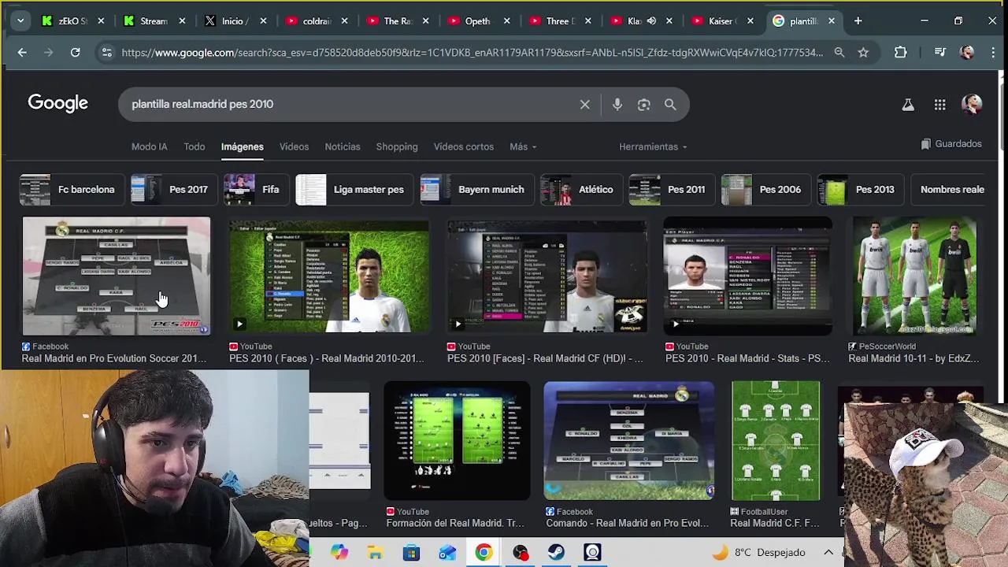Open File Explorer from taskbar
This screenshot has height=567, width=1008.
(375, 552)
